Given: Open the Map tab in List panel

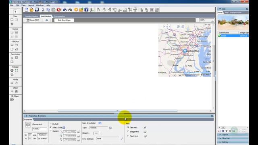Looking at the screenshot, I should (227, 12).
